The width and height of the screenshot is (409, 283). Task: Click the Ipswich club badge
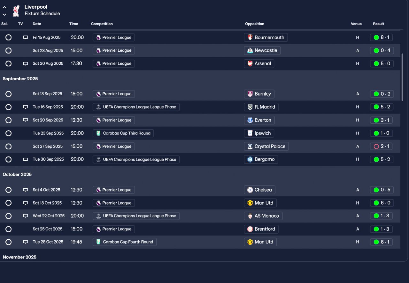point(250,133)
